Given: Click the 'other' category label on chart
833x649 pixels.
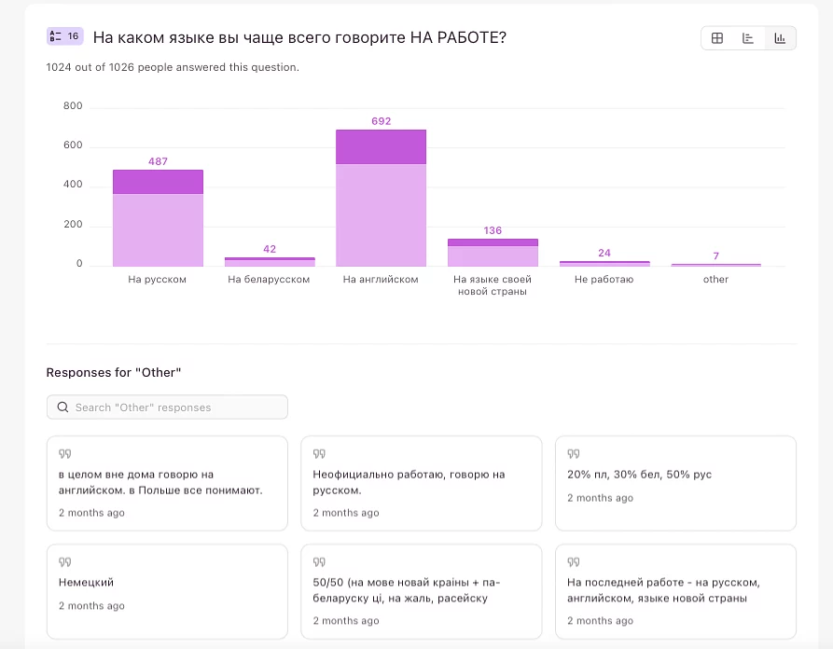Looking at the screenshot, I should click(715, 280).
